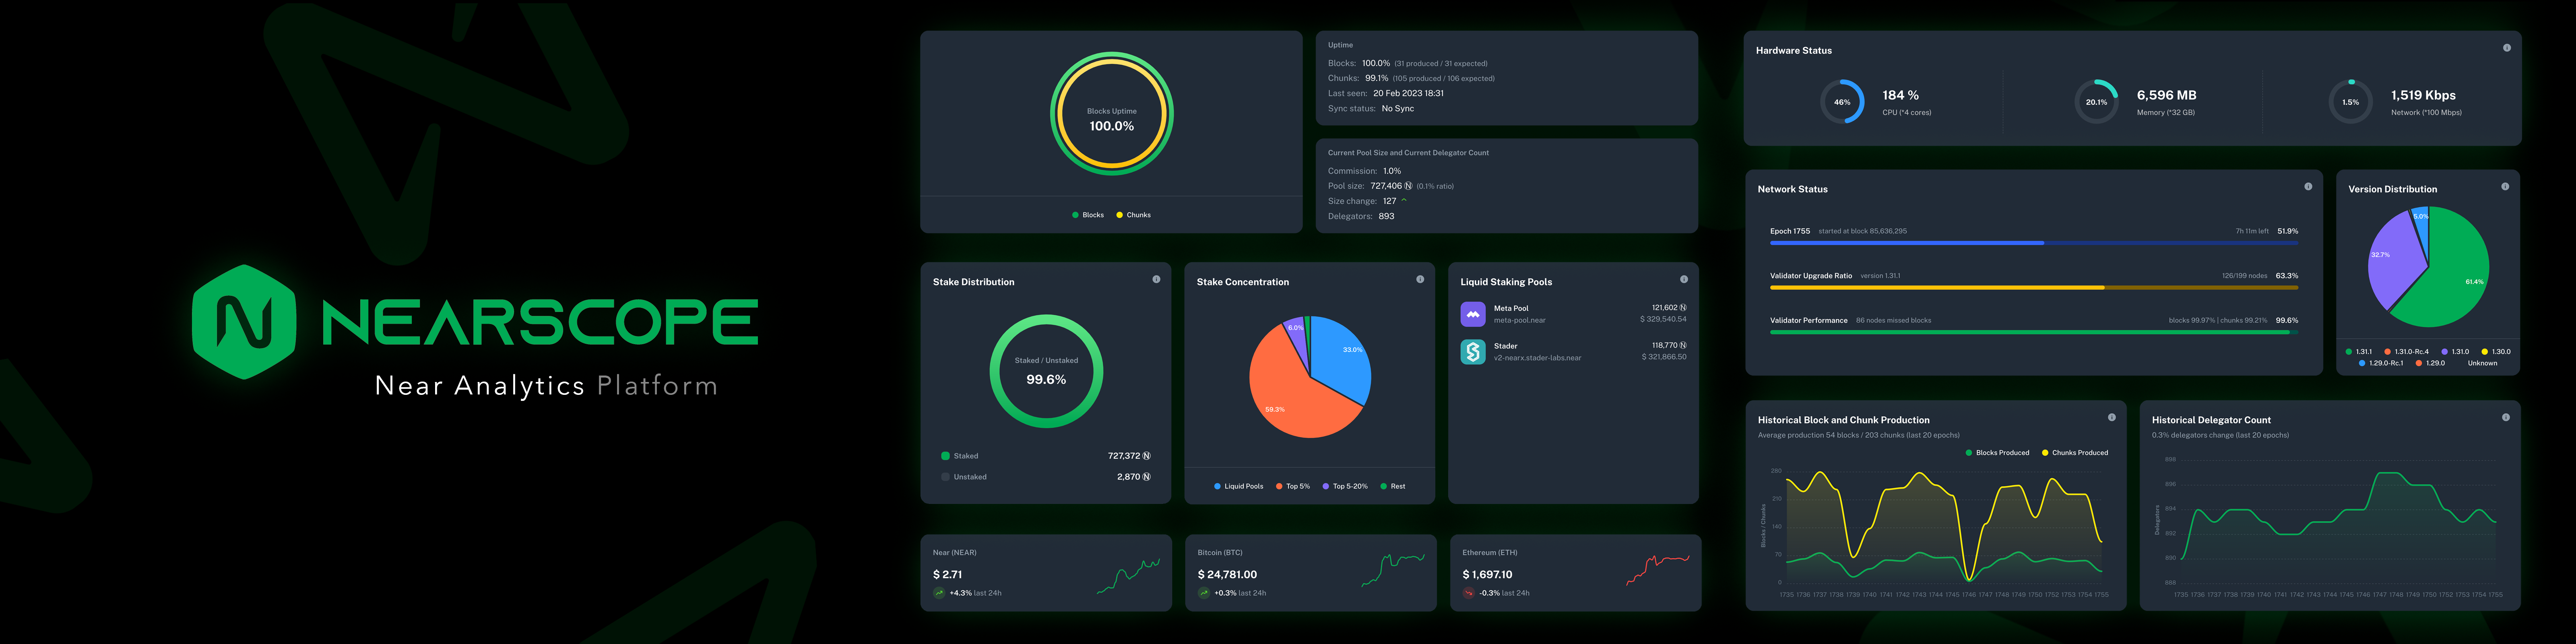Toggle the Chunks legend in the uptime chart
Image resolution: width=2576 pixels, height=644 pixels.
(x=1133, y=215)
